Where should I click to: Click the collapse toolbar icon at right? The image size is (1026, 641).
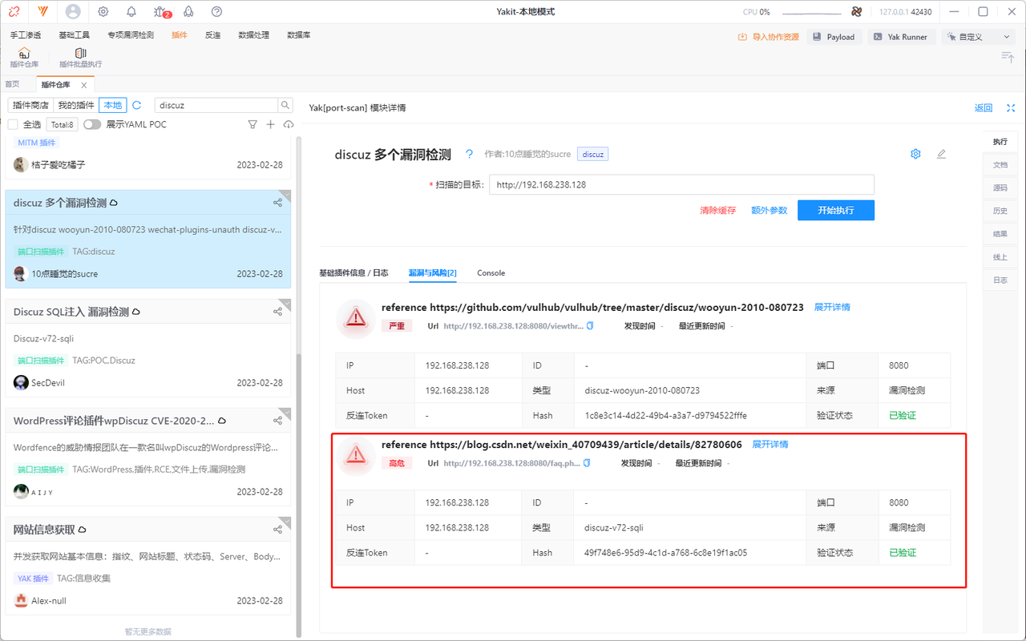tap(1008, 56)
